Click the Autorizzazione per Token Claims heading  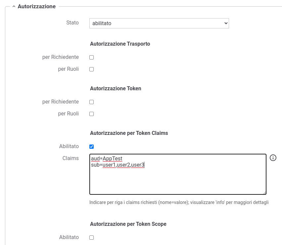point(129,133)
